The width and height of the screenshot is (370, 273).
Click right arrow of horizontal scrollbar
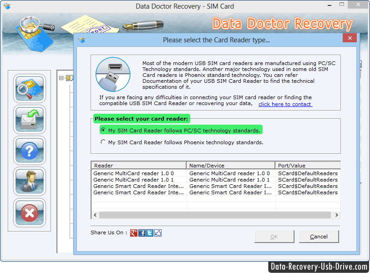pos(337,215)
